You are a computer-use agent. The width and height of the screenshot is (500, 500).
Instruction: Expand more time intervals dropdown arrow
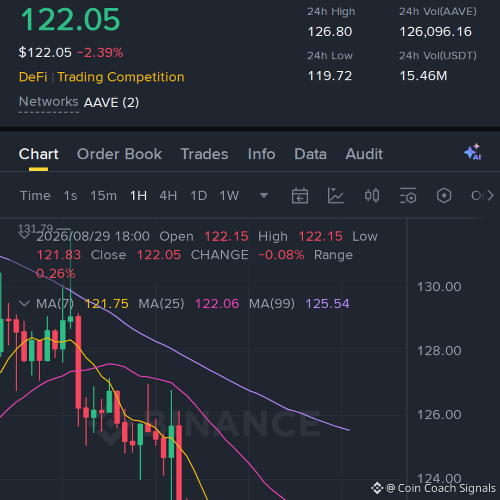(x=264, y=195)
